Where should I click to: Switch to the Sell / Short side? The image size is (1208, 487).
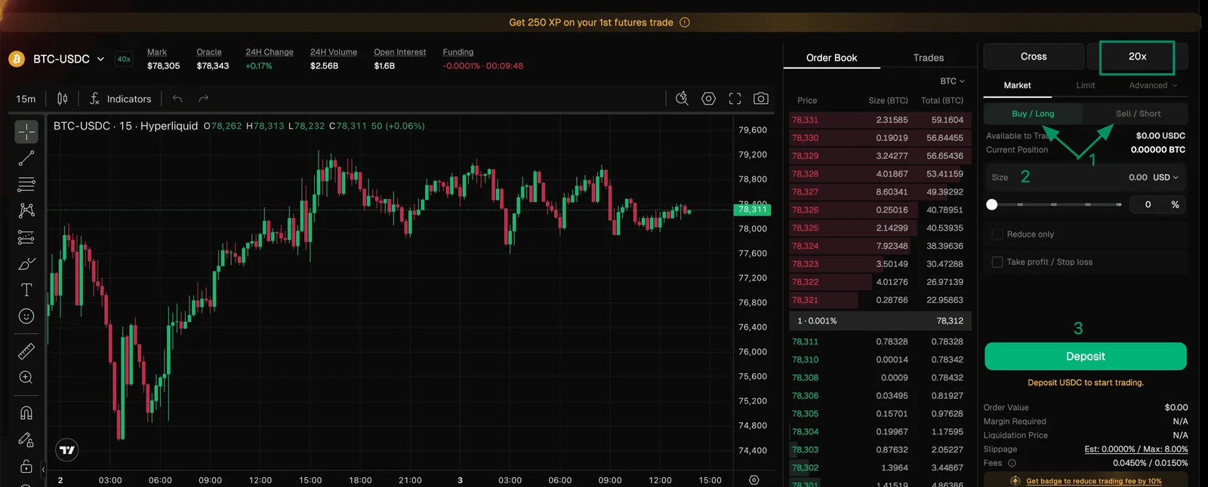point(1138,114)
